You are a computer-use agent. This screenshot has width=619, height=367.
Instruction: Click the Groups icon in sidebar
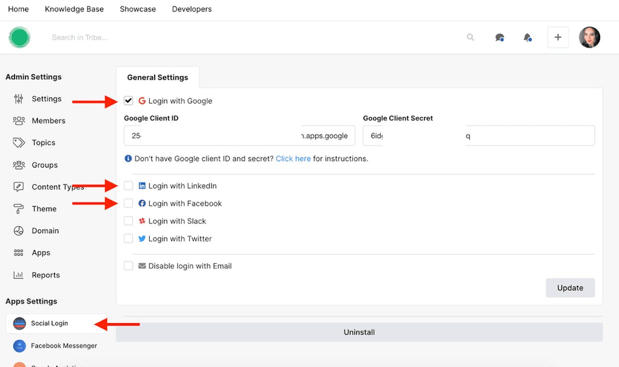(x=18, y=165)
